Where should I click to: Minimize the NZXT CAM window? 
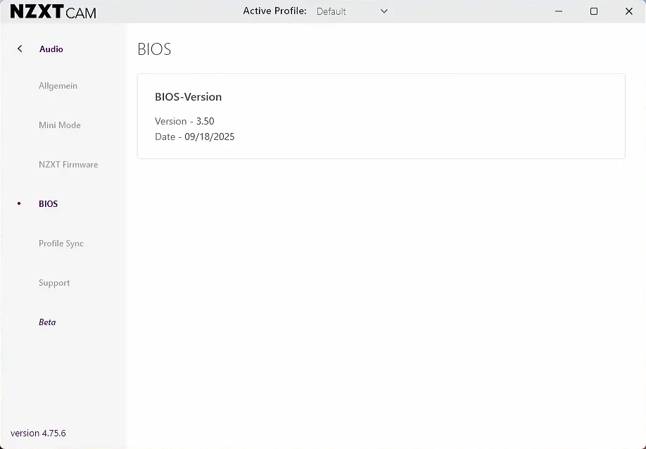click(558, 11)
